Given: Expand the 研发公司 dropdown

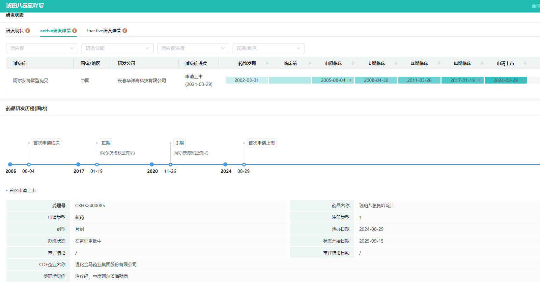Looking at the screenshot, I should [117, 48].
